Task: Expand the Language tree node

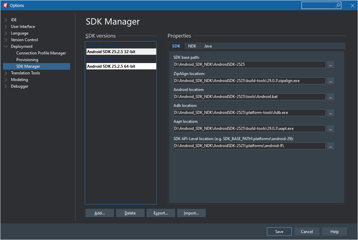Action: pyautogui.click(x=6, y=33)
